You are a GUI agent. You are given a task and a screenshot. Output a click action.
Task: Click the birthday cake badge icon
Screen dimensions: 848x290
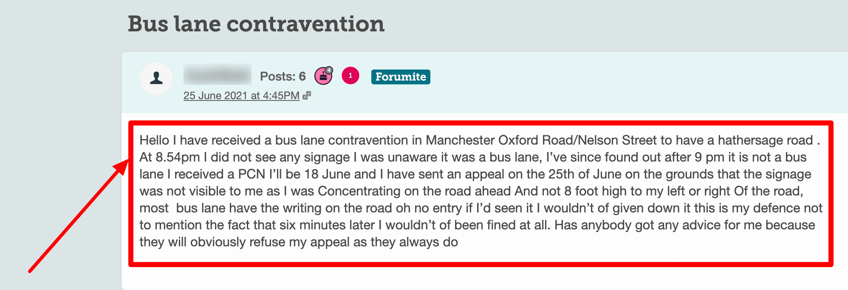324,78
